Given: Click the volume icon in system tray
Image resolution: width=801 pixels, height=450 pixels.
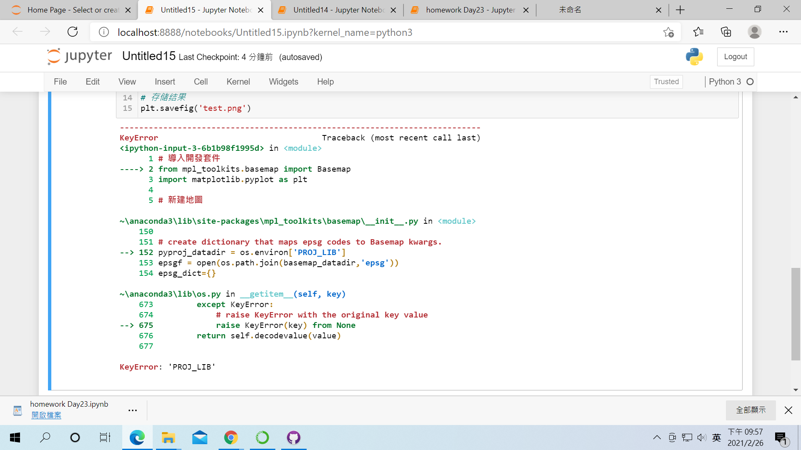Looking at the screenshot, I should pos(702,437).
